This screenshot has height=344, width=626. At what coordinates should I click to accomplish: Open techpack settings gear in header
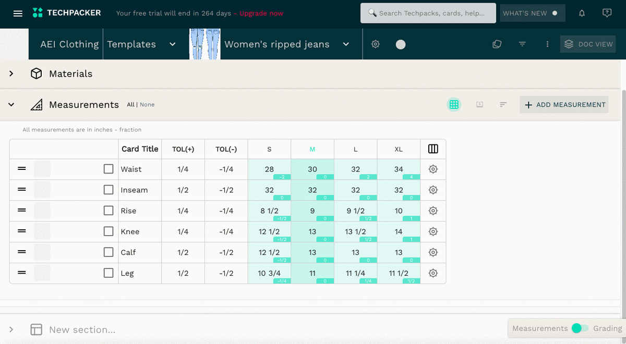[376, 44]
